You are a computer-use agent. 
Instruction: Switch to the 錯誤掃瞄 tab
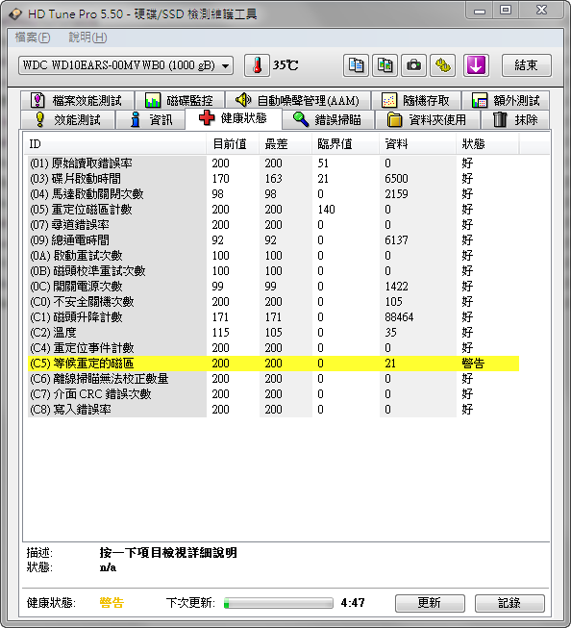(x=328, y=119)
